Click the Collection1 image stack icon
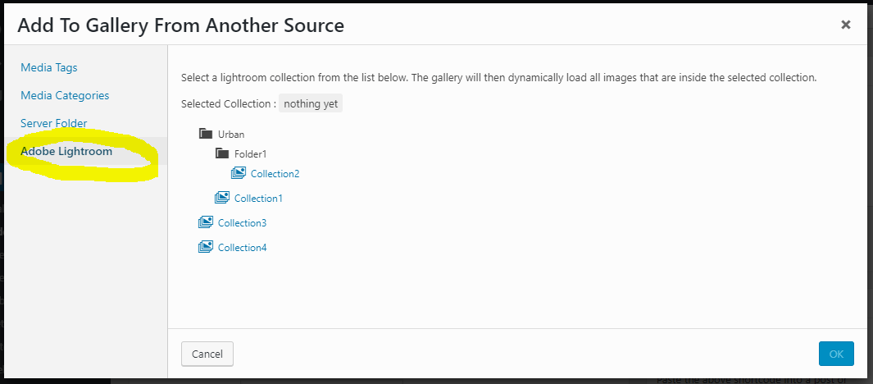Screen dimensions: 873x384 (222, 198)
